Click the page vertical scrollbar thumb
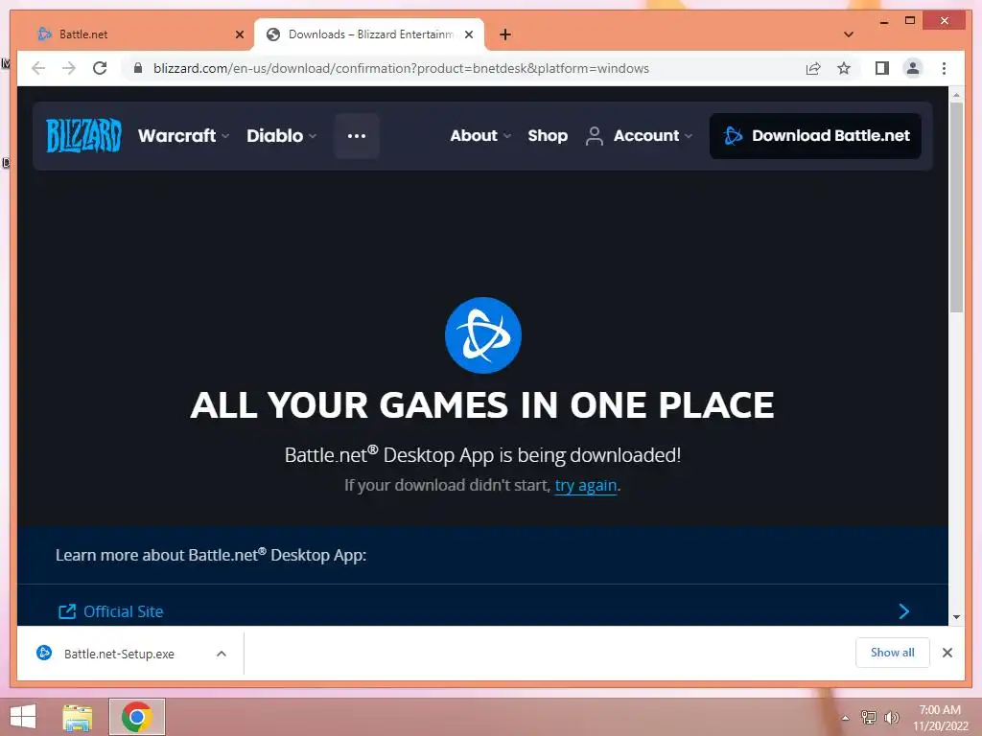 956,207
